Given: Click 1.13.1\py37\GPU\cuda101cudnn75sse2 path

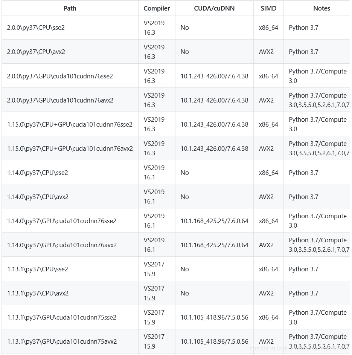Looking at the screenshot, I should (62, 317).
